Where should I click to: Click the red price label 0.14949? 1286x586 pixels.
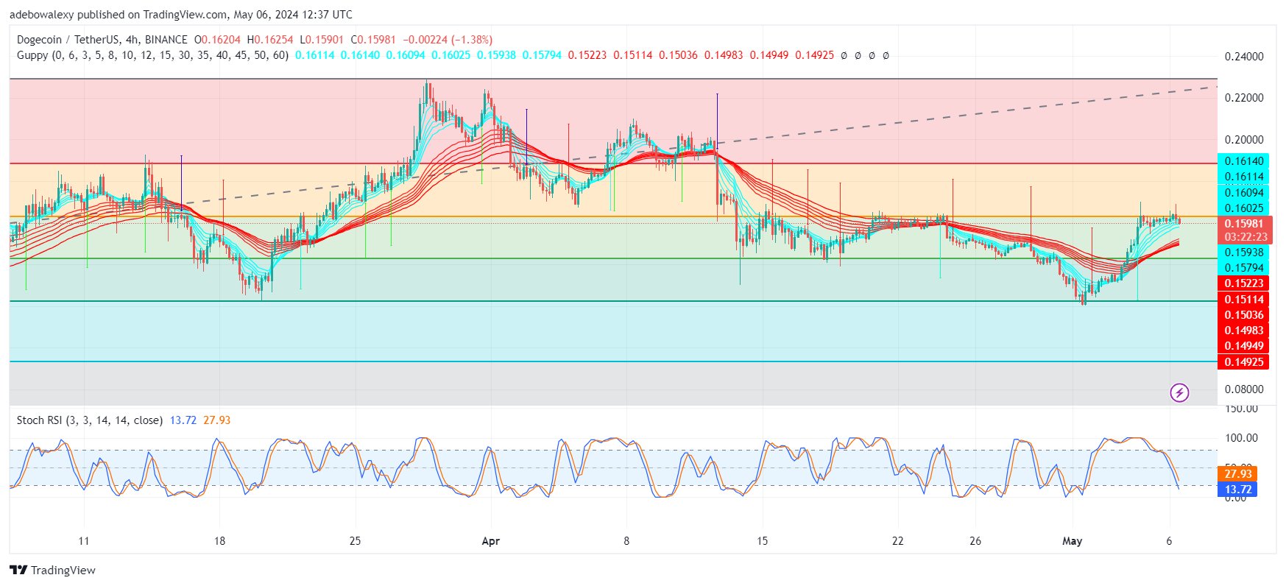pyautogui.click(x=1243, y=346)
